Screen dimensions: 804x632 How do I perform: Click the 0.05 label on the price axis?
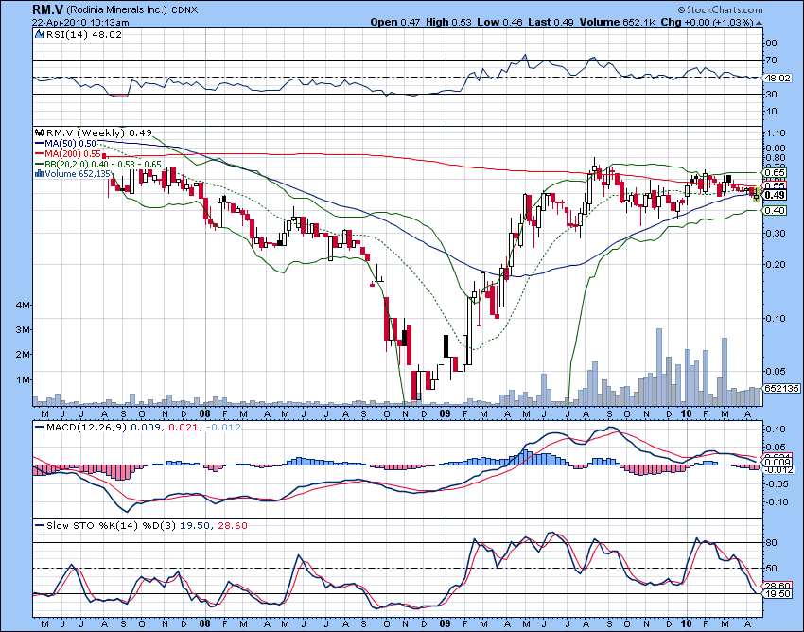click(775, 371)
